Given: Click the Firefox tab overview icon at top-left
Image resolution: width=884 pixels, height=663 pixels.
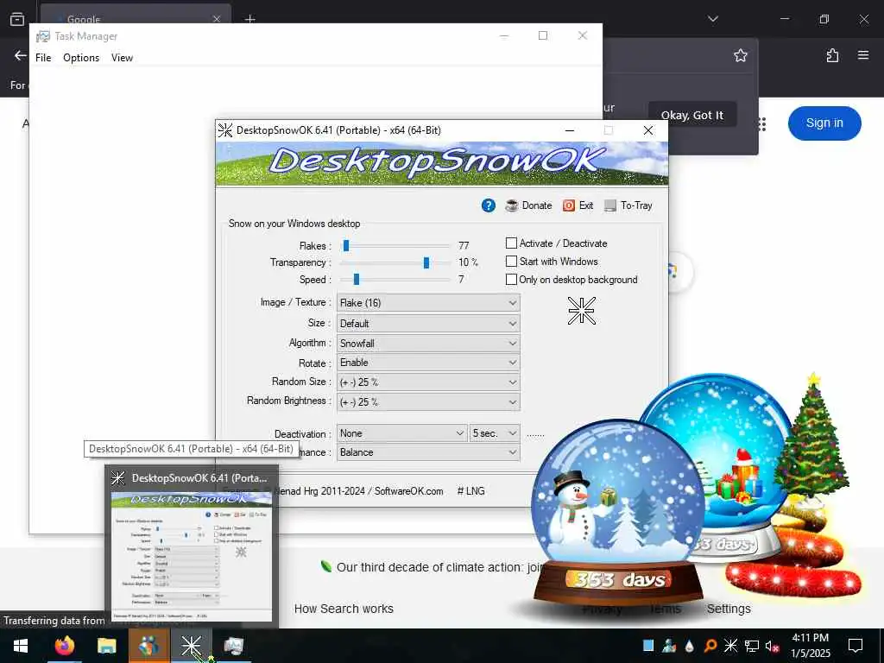Looking at the screenshot, I should click(17, 19).
